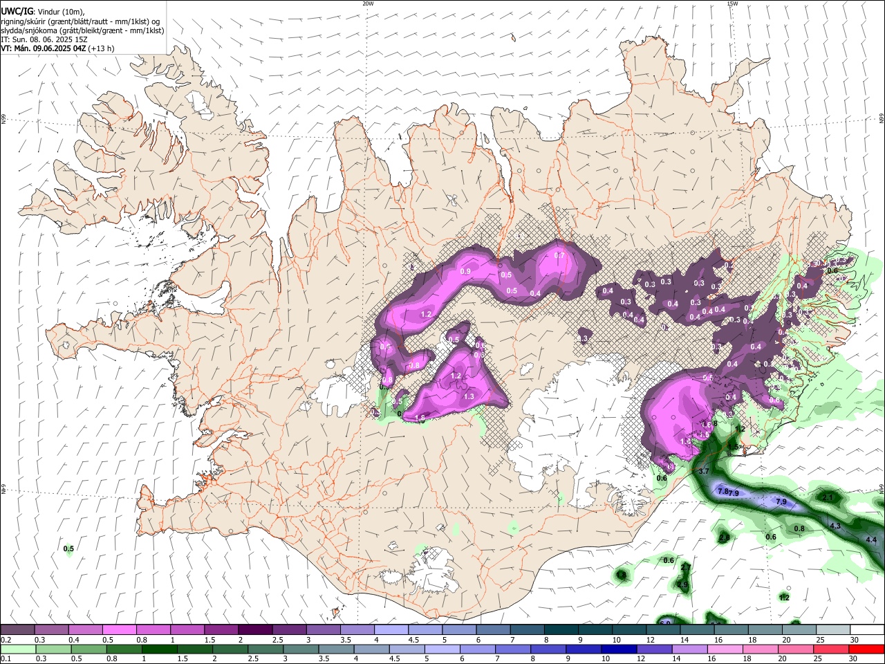Click the 25 label in the rain legend

(x=817, y=658)
